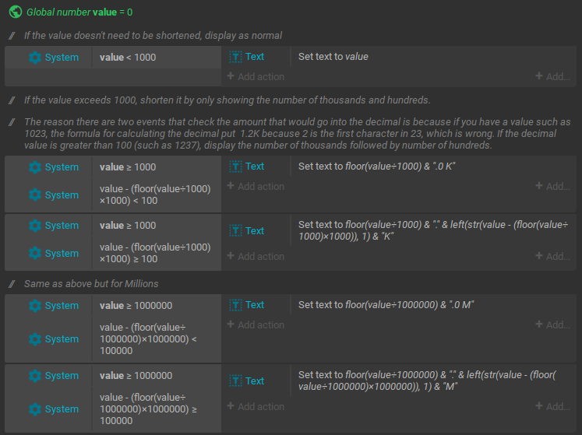This screenshot has width=582, height=435.
Task: Click the globe icon beside Global number value
Action: point(14,13)
